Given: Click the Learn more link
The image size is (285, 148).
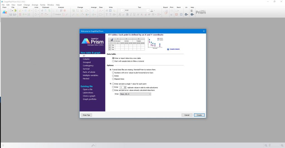Looking at the screenshot, I should point(175,49).
